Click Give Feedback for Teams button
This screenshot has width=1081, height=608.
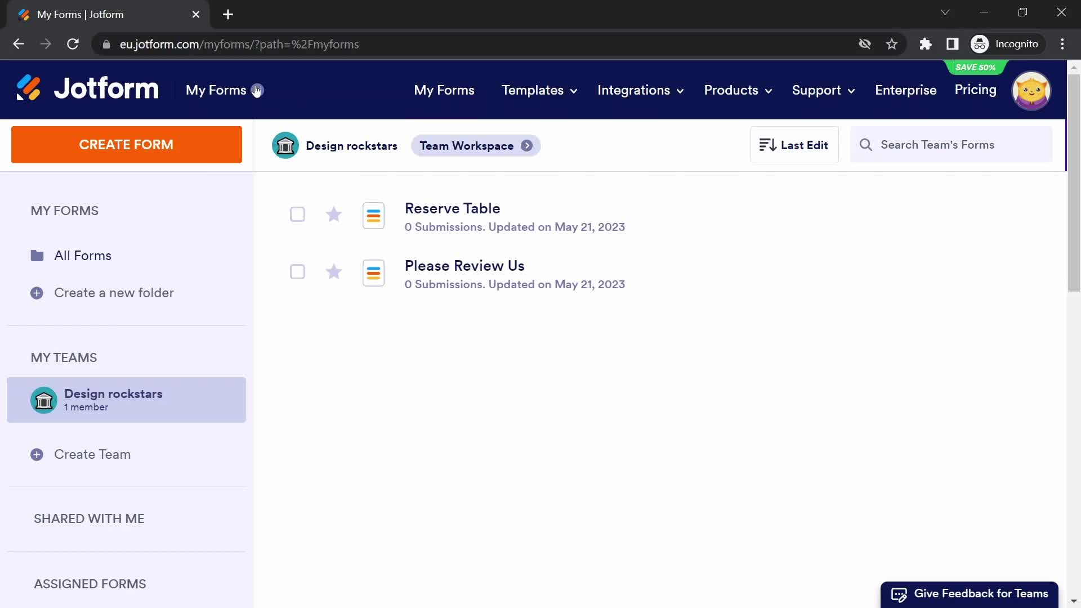coord(969,594)
